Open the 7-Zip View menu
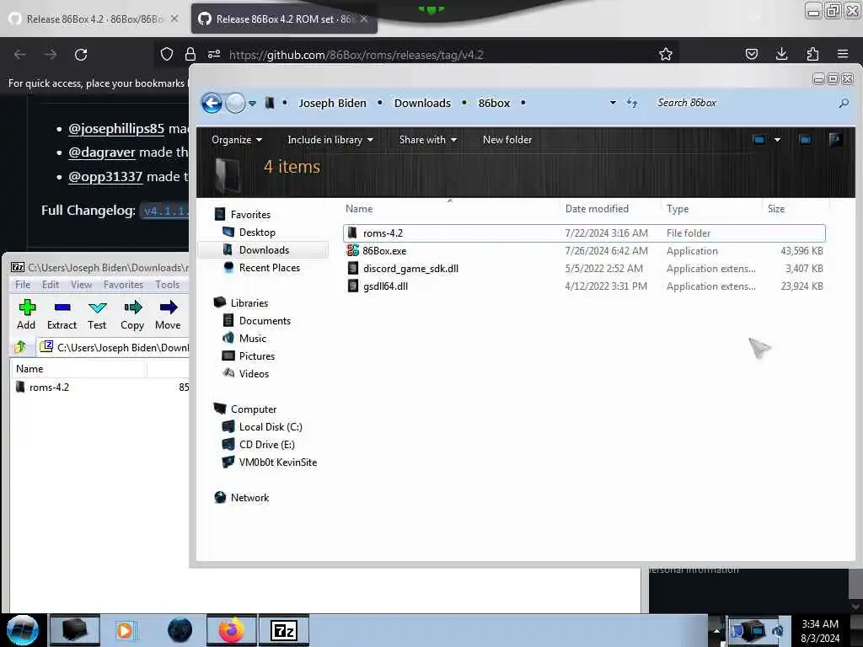The width and height of the screenshot is (863, 647). pos(81,285)
